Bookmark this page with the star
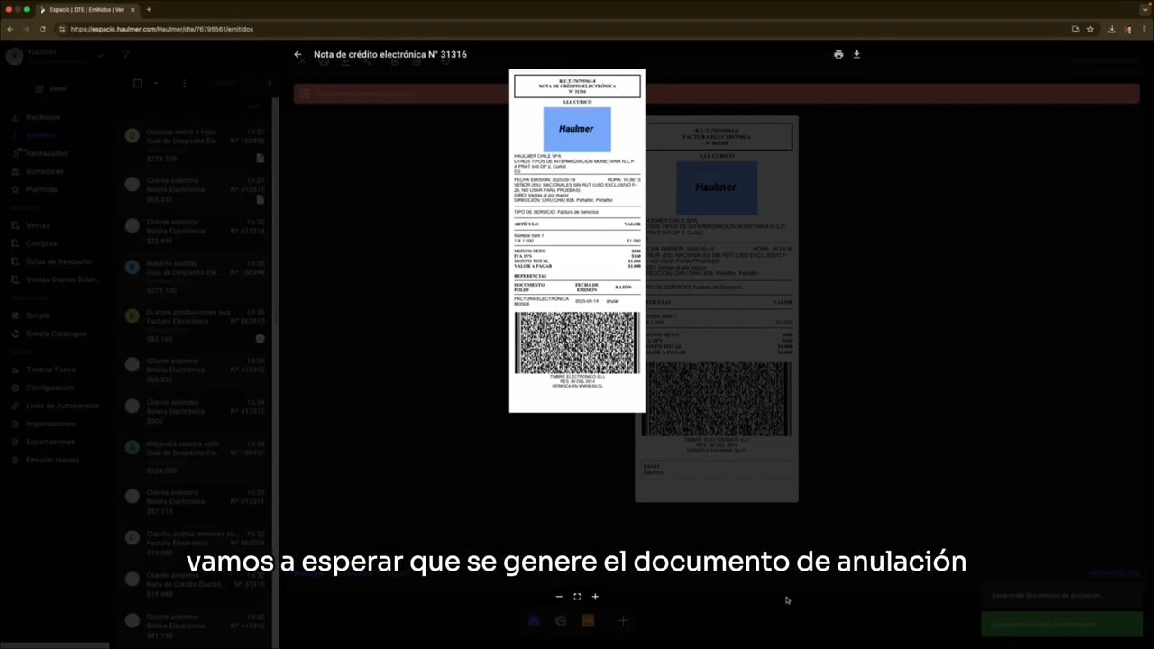Viewport: 1154px width, 649px height. tap(1090, 29)
